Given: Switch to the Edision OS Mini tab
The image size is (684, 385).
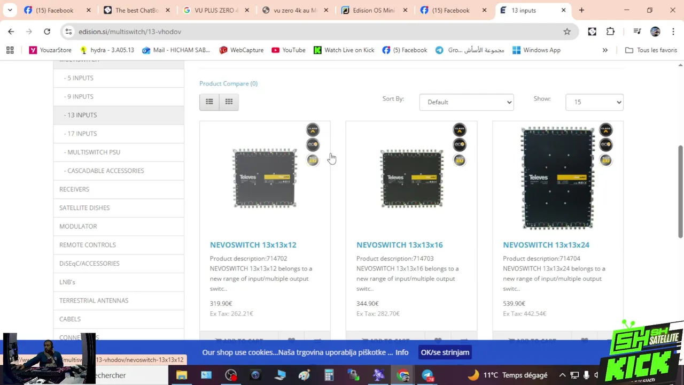Looking at the screenshot, I should point(374,10).
